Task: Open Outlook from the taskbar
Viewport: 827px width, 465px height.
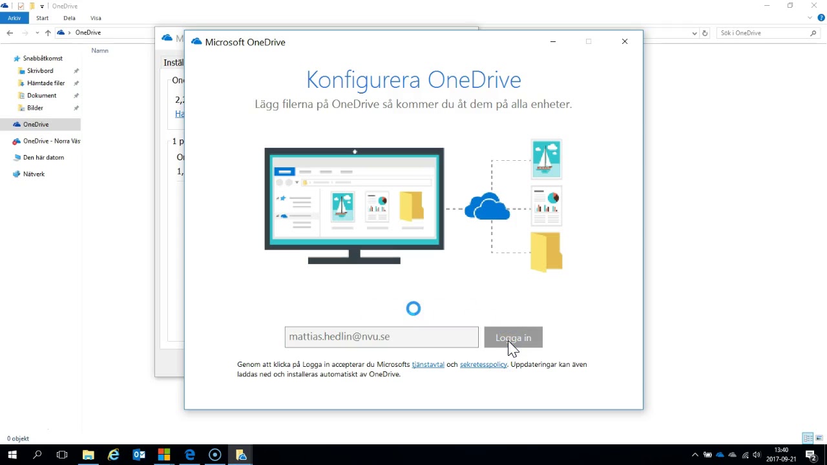Action: point(139,455)
